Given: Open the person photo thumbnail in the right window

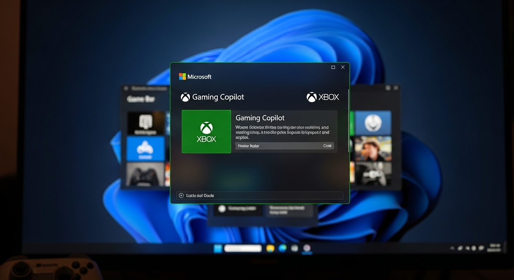Looking at the screenshot, I should [x=373, y=149].
